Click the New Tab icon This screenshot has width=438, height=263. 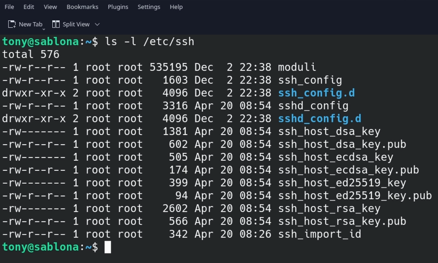tap(12, 24)
